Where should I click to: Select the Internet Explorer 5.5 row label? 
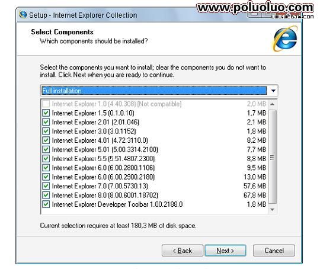pos(103,159)
